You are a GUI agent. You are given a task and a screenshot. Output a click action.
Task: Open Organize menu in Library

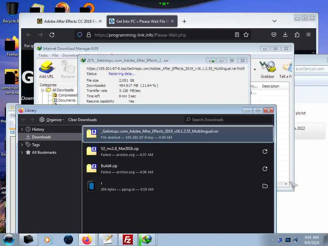[x=52, y=120]
